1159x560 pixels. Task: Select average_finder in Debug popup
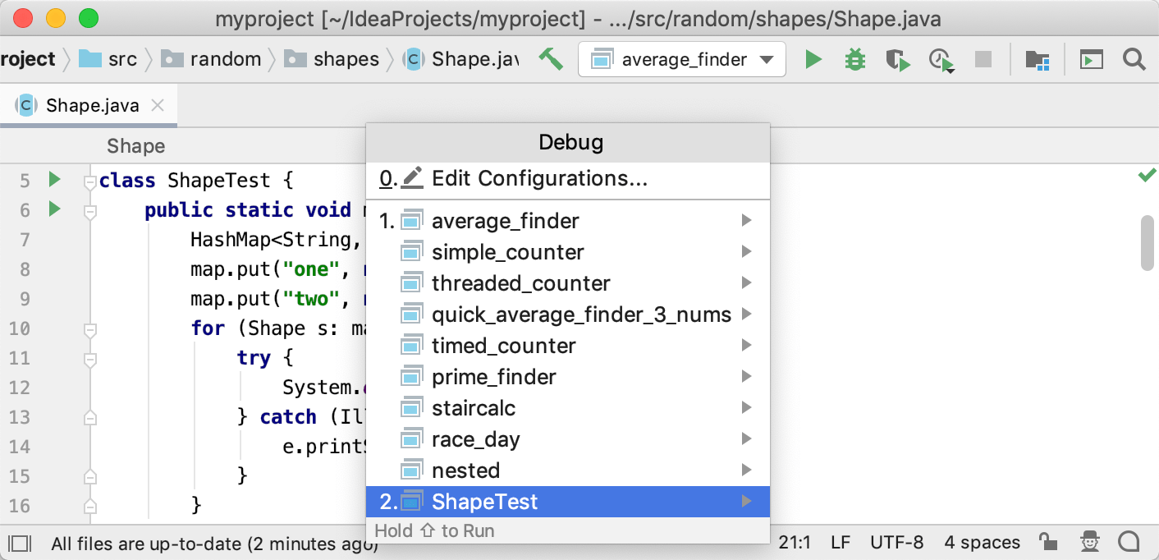click(568, 221)
